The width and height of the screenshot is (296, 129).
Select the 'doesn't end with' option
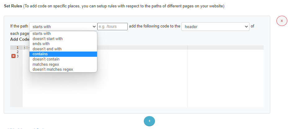[47, 49]
